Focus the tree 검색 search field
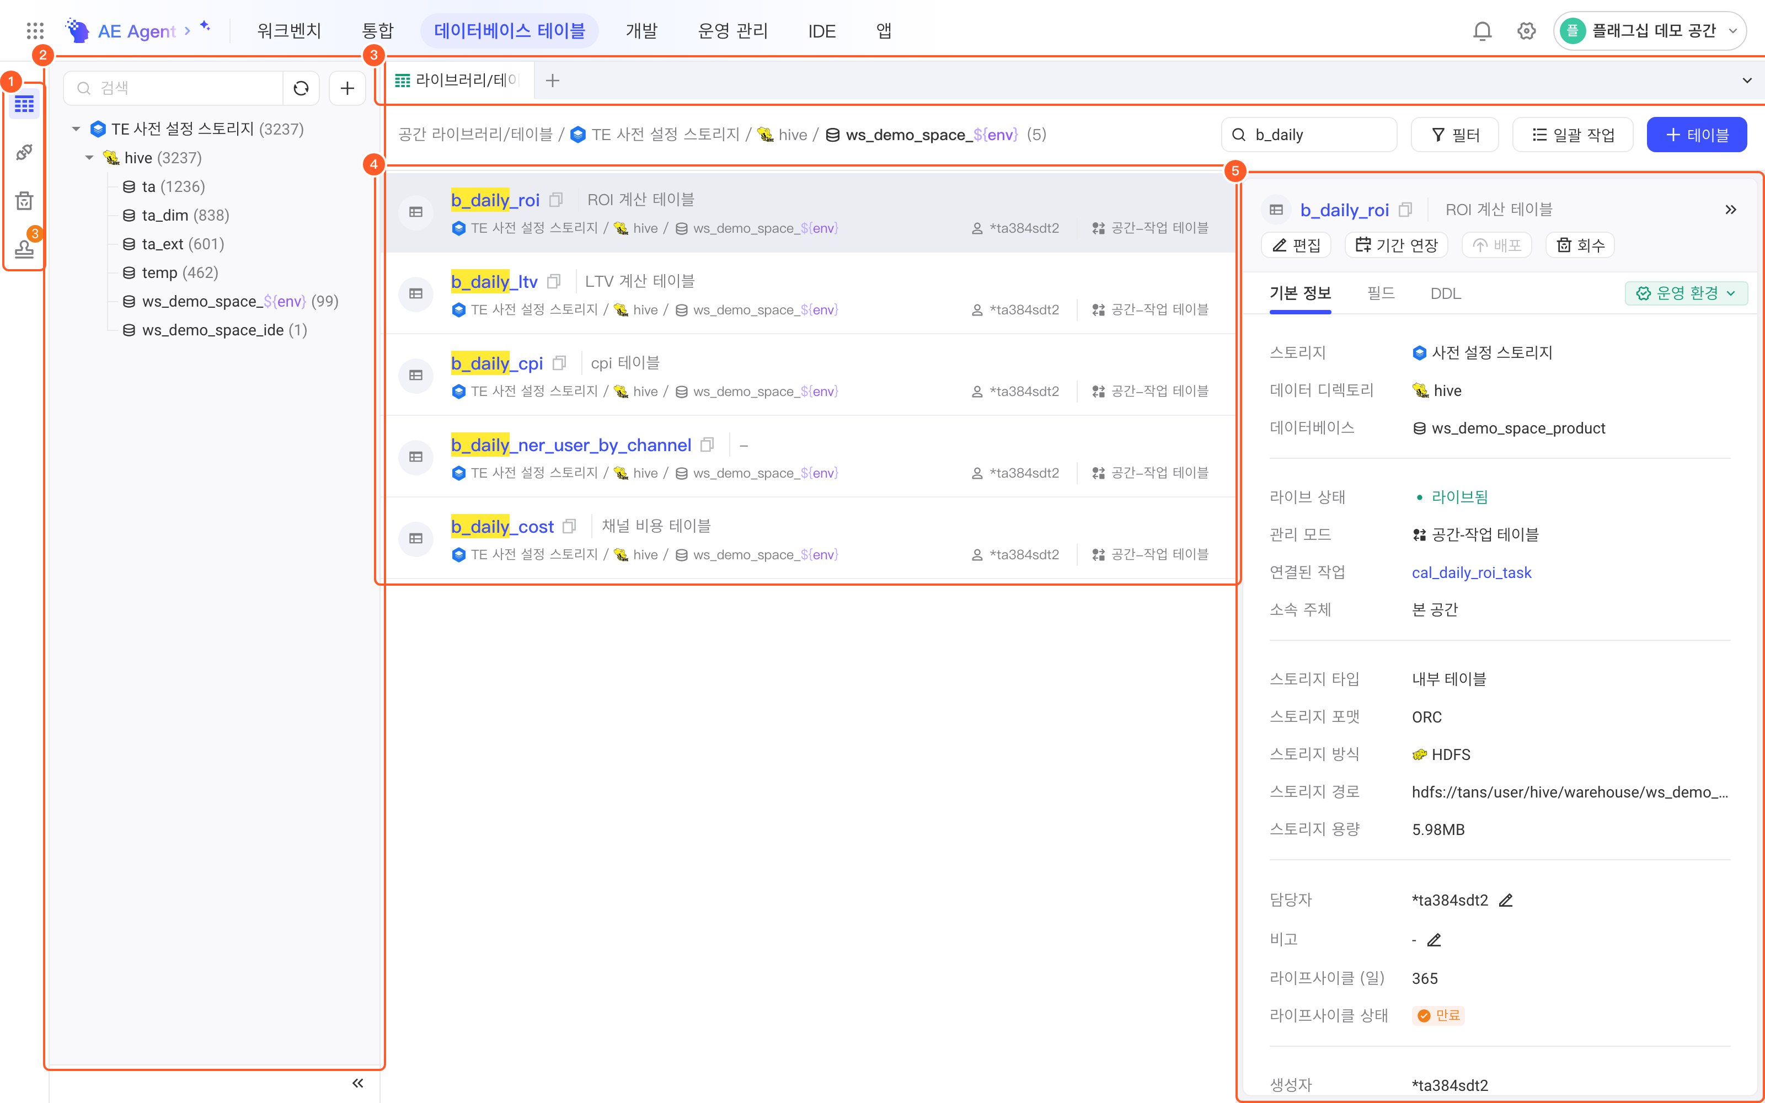Screen dimensions: 1765x1103 click(174, 88)
